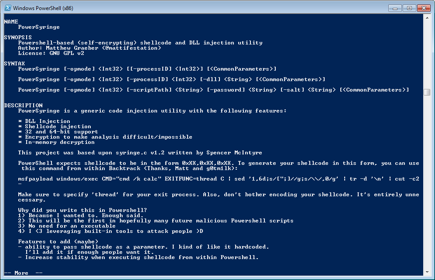Click the PowerSyringe name under NAME
The height and width of the screenshot is (280, 435).
tap(39, 27)
